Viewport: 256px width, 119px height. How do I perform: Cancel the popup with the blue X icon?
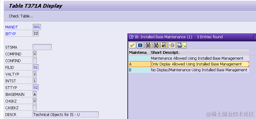pos(140,45)
